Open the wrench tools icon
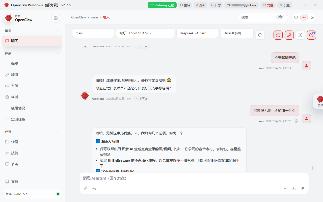This screenshot has height=202, width=323. click(x=289, y=35)
